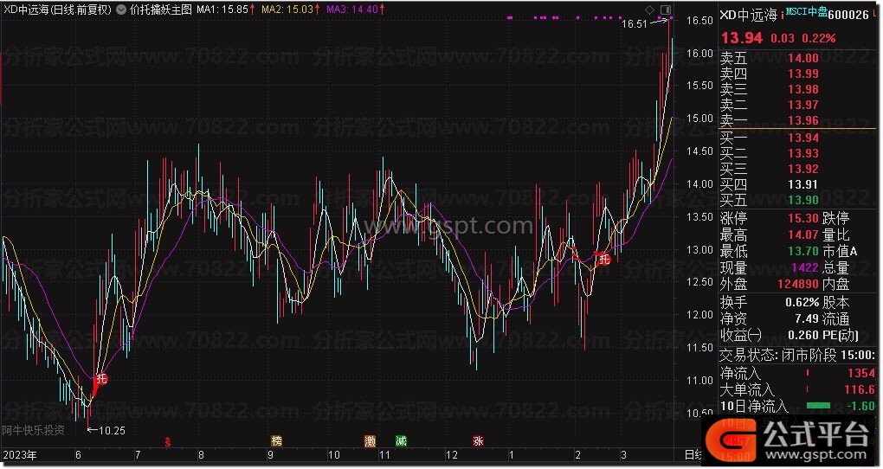
Task: Click the 现量 value 1422
Action: tap(806, 268)
